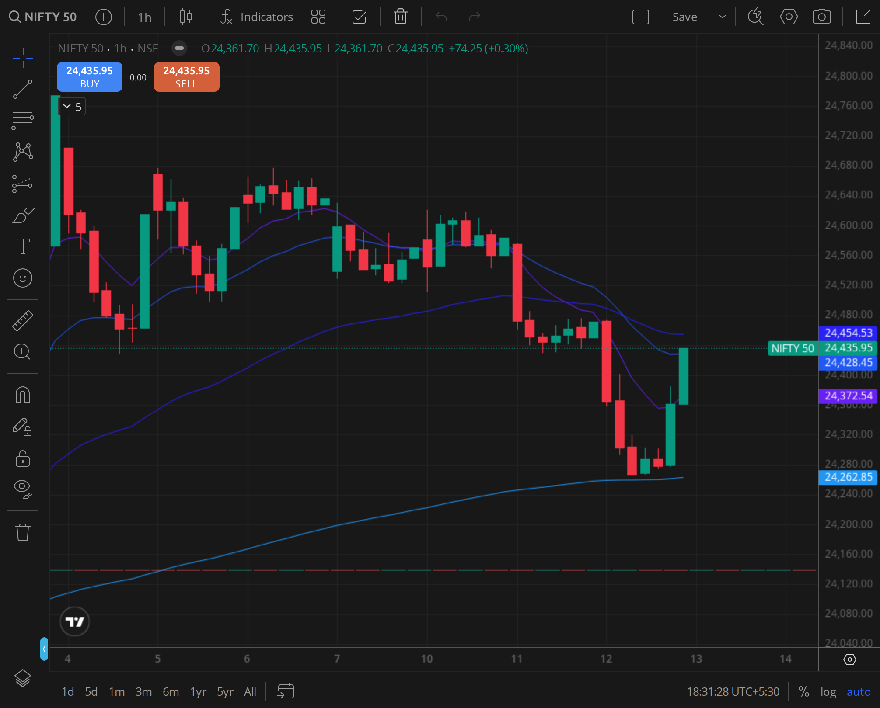
Task: Select the forecasting and measurement tool
Action: click(23, 184)
